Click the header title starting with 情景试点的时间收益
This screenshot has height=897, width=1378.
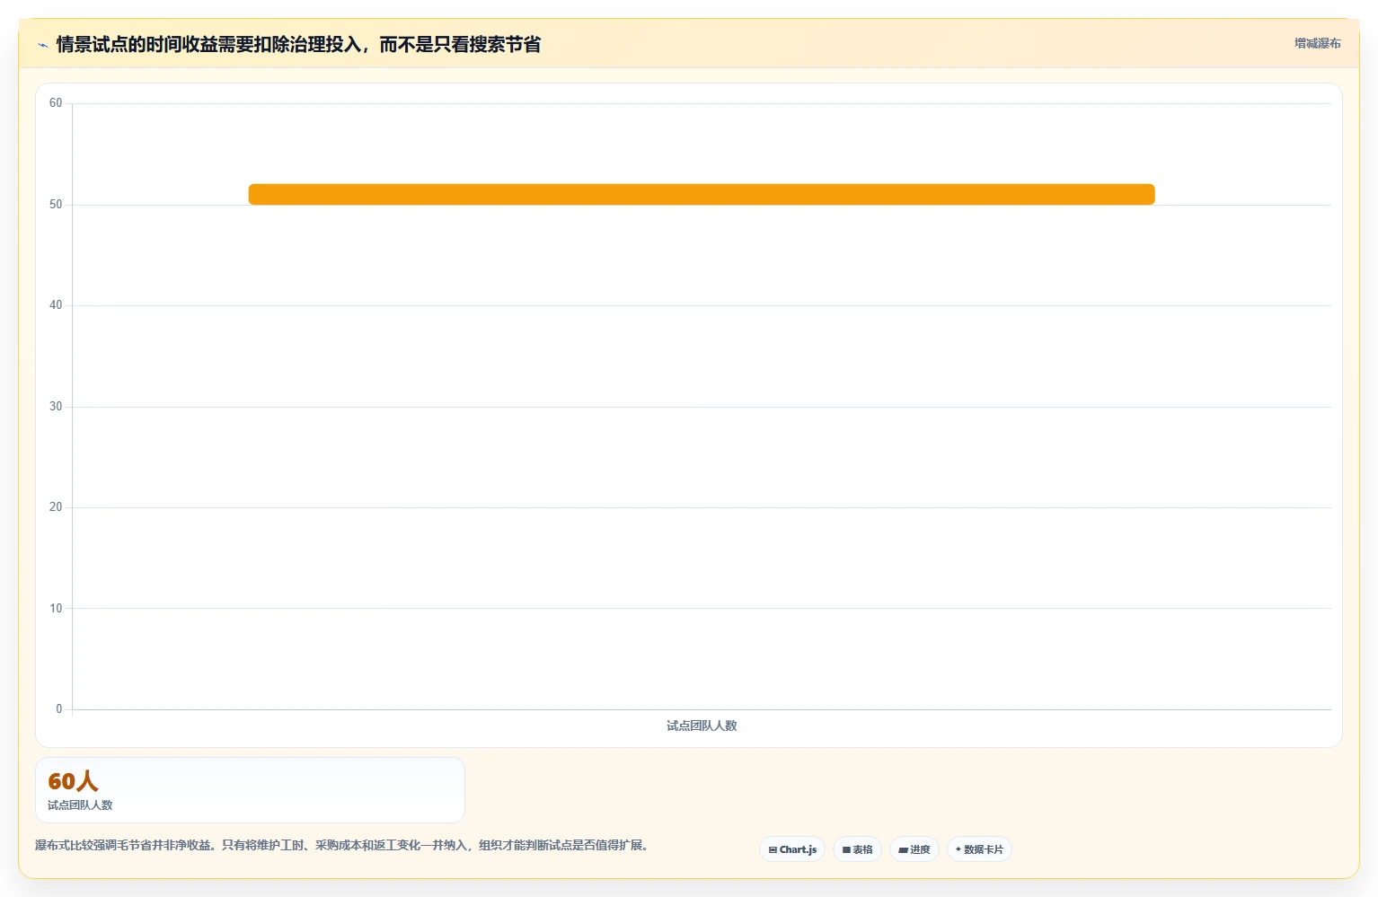click(x=298, y=45)
